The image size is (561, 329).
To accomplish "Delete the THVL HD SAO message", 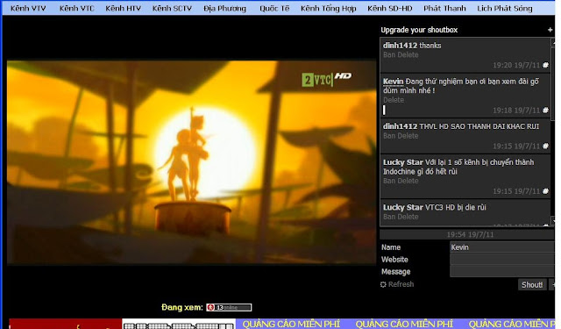I will pos(408,136).
